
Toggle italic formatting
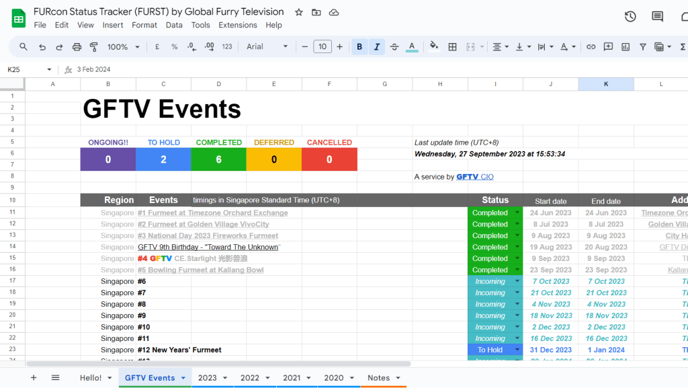coord(377,47)
